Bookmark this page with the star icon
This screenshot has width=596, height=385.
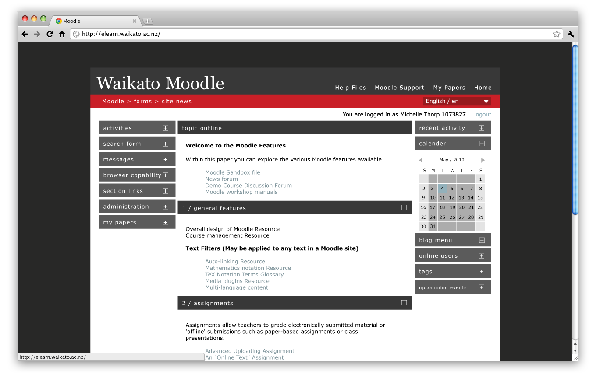(557, 34)
